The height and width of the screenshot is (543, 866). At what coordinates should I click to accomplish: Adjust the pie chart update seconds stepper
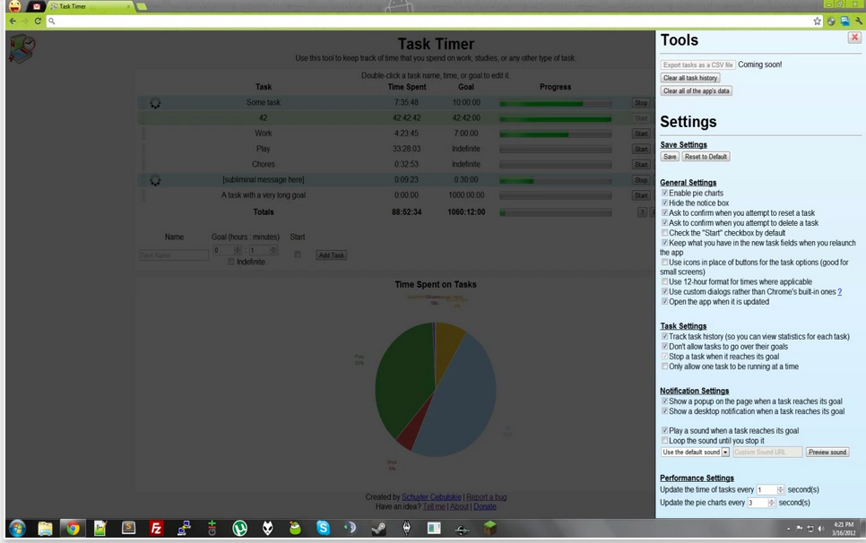point(772,503)
